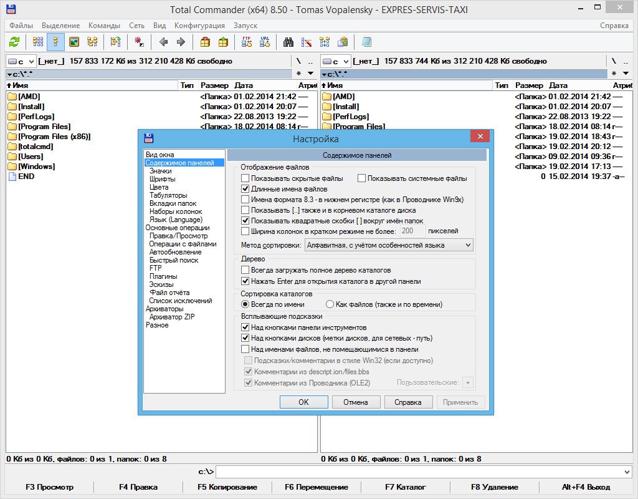Toggle Над кнопками панели инструментов checkbox
This screenshot has width=638, height=499.
pyautogui.click(x=245, y=327)
